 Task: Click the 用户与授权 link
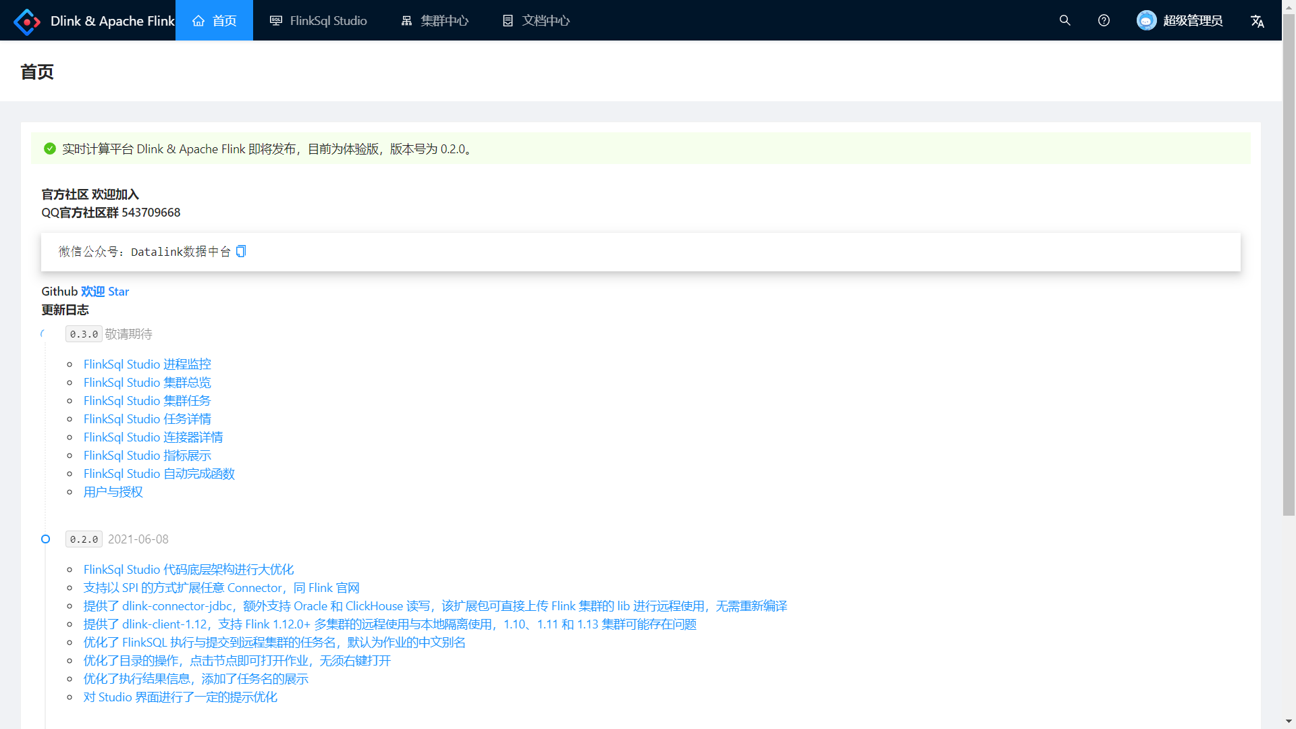pyautogui.click(x=113, y=491)
